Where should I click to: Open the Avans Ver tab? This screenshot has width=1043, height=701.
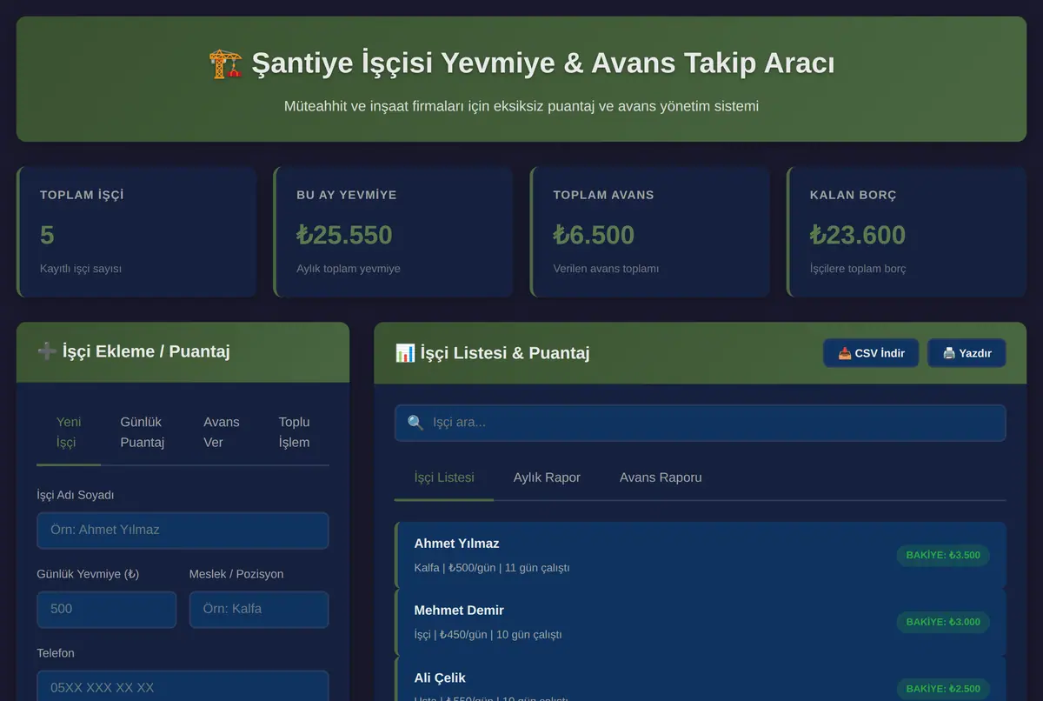pyautogui.click(x=222, y=432)
